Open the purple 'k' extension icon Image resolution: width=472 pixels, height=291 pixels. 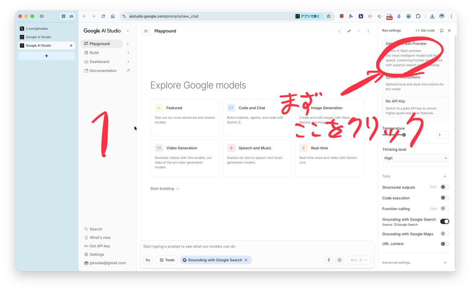[361, 16]
